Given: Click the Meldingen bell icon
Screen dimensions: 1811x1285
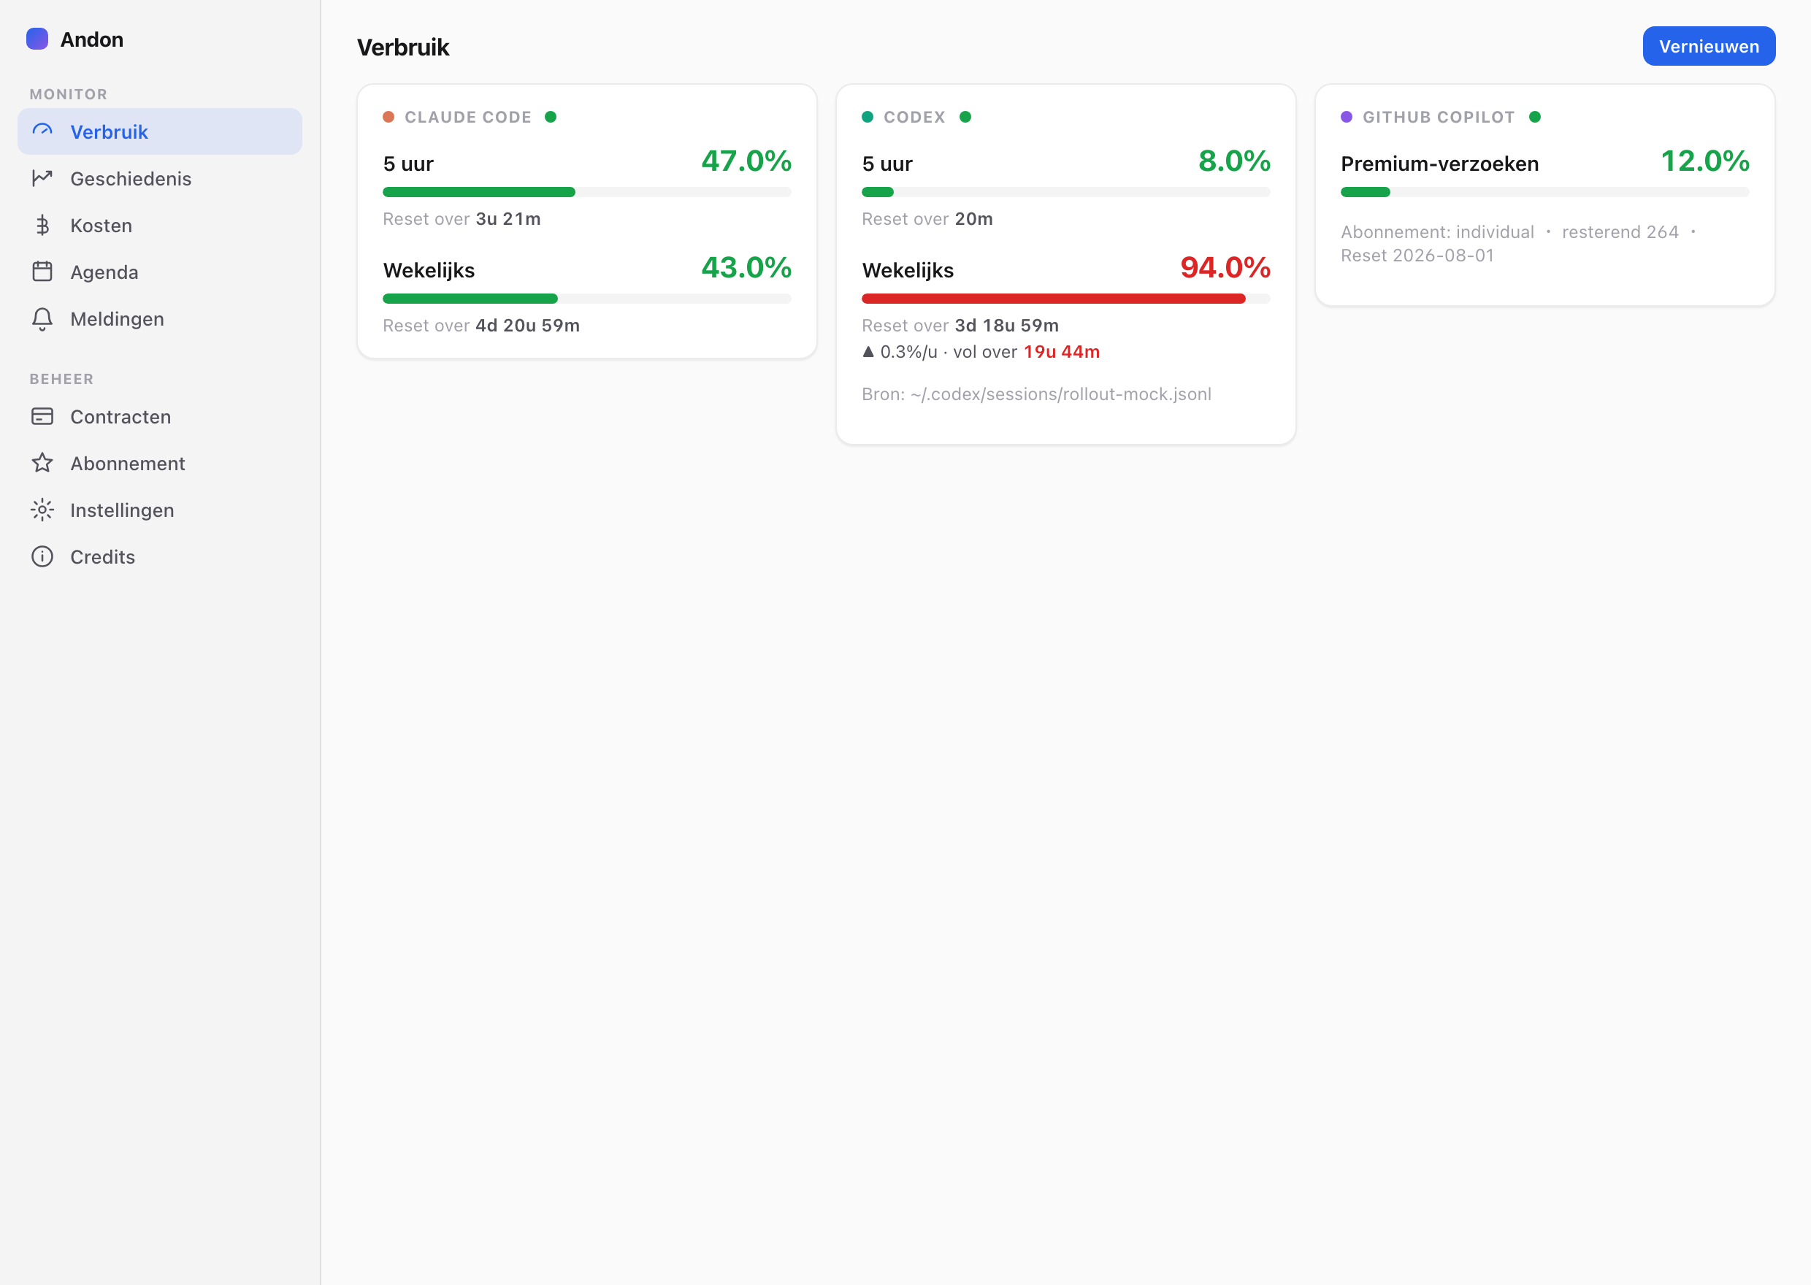Looking at the screenshot, I should coord(42,318).
